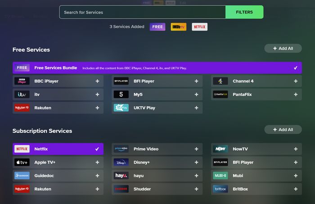Click the FREE badge in added services
This screenshot has width=315, height=204.
pos(157,27)
